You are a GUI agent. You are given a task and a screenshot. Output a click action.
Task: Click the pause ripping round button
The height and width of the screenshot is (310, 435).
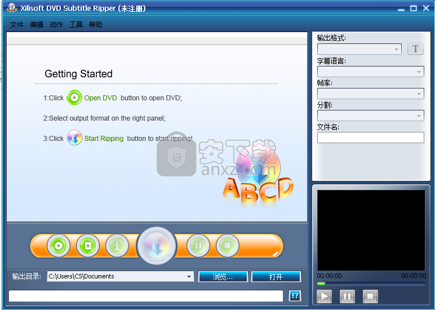(x=198, y=246)
